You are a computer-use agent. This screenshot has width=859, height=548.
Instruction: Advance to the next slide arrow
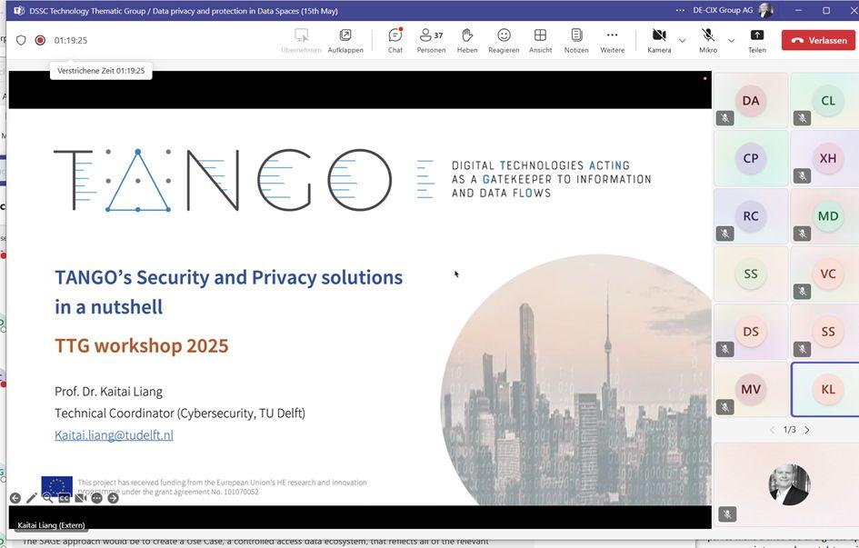pos(113,498)
